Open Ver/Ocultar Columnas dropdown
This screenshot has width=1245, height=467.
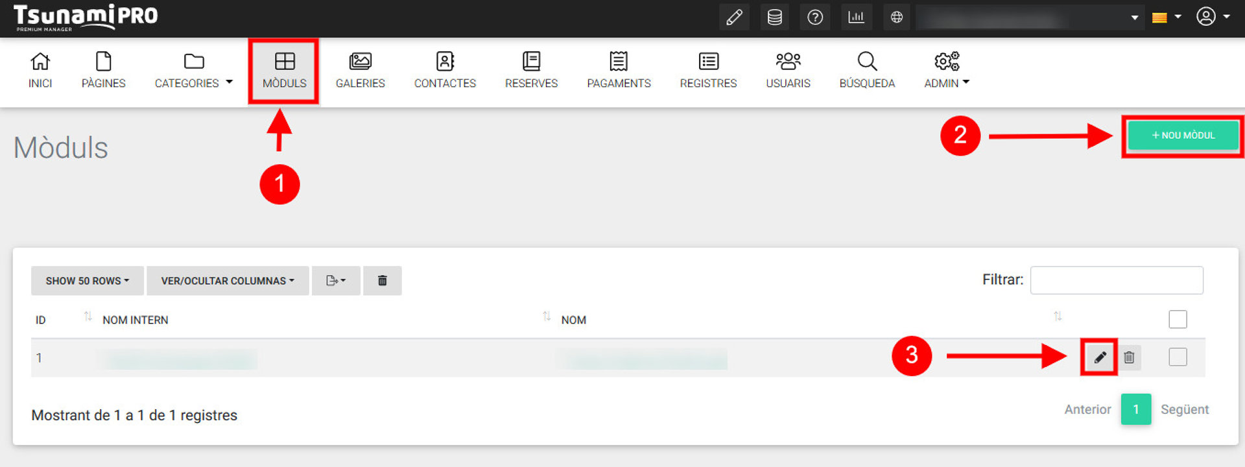click(227, 281)
